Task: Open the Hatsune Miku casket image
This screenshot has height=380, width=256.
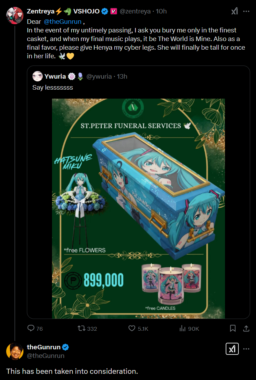Action: pos(138,208)
